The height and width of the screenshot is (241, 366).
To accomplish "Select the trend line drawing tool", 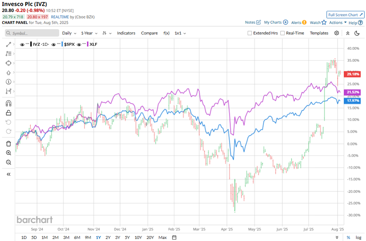I will tap(9, 44).
